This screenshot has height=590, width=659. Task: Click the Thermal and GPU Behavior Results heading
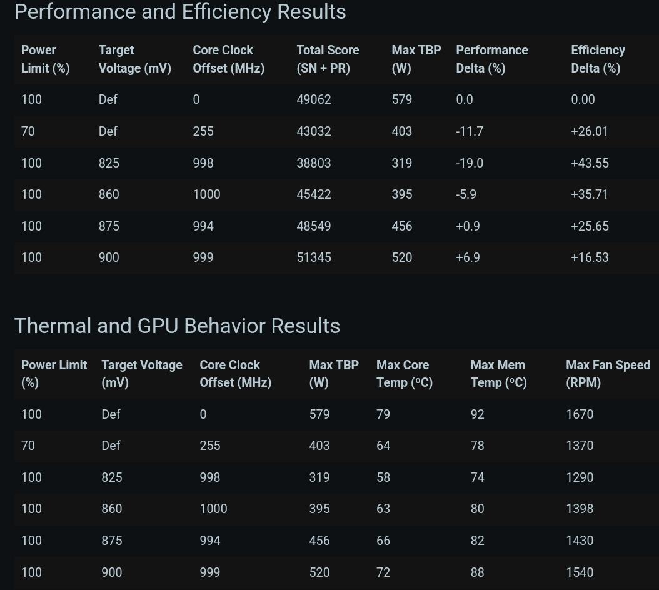177,326
